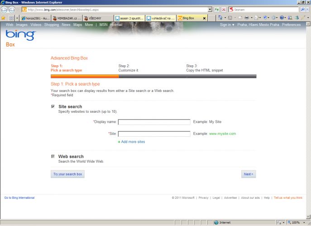
Task: Click the browser Back button
Action: (x=4, y=10)
